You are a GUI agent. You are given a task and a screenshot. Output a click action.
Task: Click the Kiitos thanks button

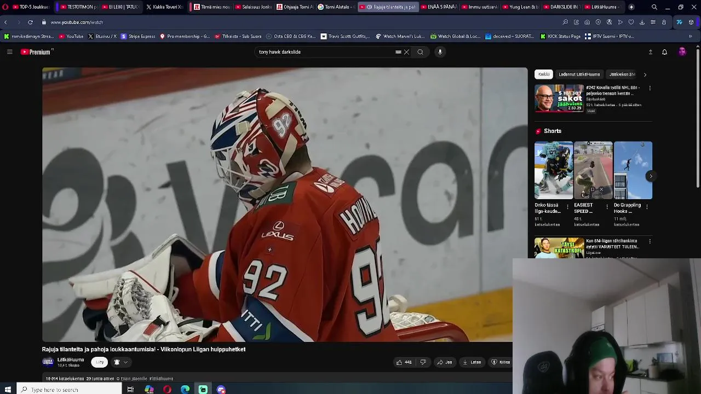pyautogui.click(x=501, y=362)
